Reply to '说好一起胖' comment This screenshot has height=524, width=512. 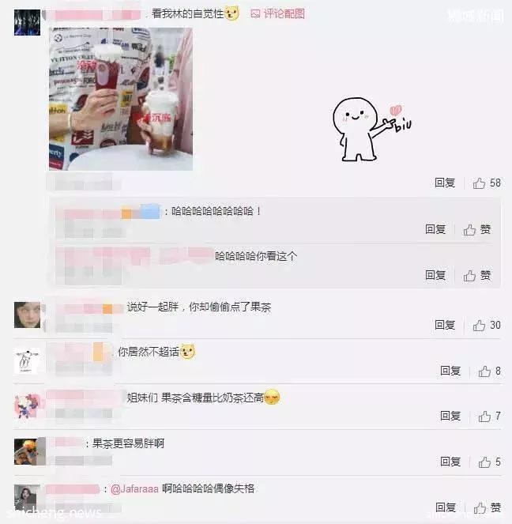pos(445,325)
